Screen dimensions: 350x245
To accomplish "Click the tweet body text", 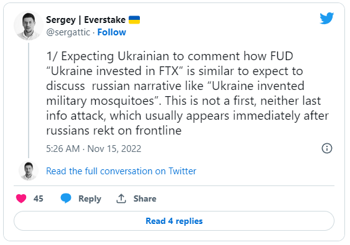I will point(187,93).
